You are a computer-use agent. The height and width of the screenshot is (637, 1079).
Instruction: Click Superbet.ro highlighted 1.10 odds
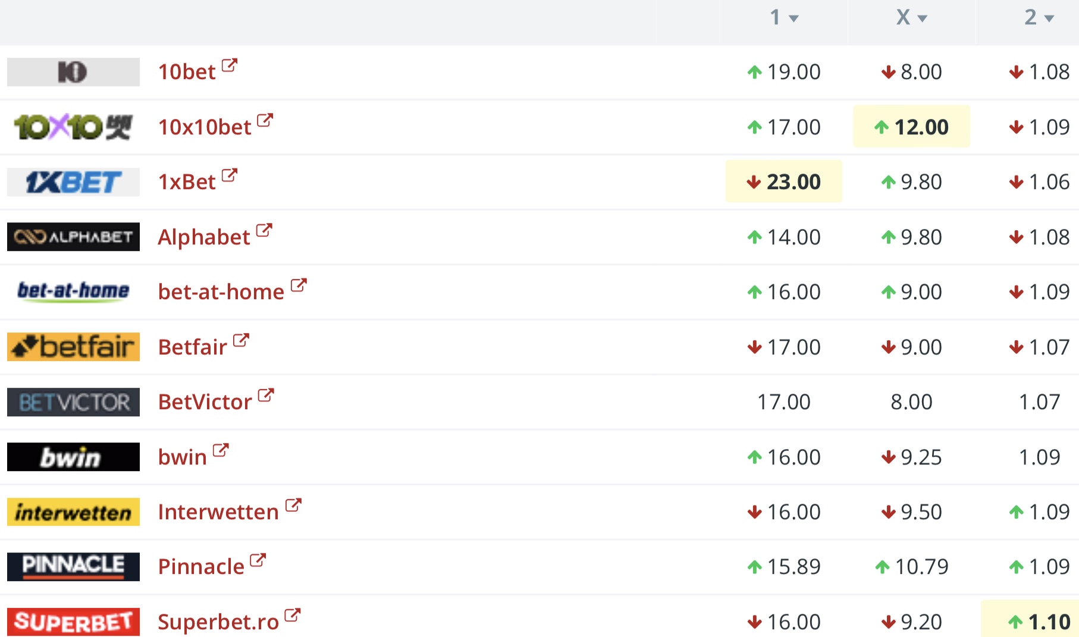pos(1039,622)
